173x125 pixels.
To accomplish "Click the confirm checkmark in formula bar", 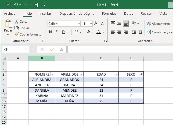I will pos(52,49).
